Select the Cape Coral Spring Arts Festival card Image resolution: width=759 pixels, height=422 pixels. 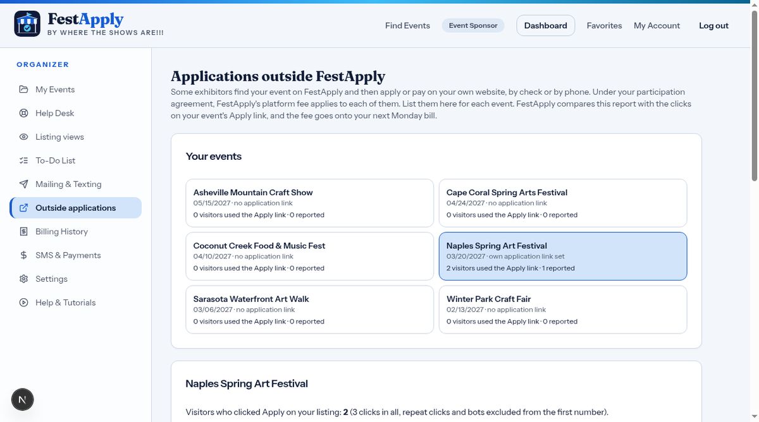563,203
